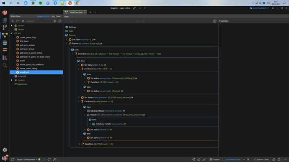Screen dimensions: 289x163
Task: Open the Git source control sidebar icon
Action: (5, 28)
